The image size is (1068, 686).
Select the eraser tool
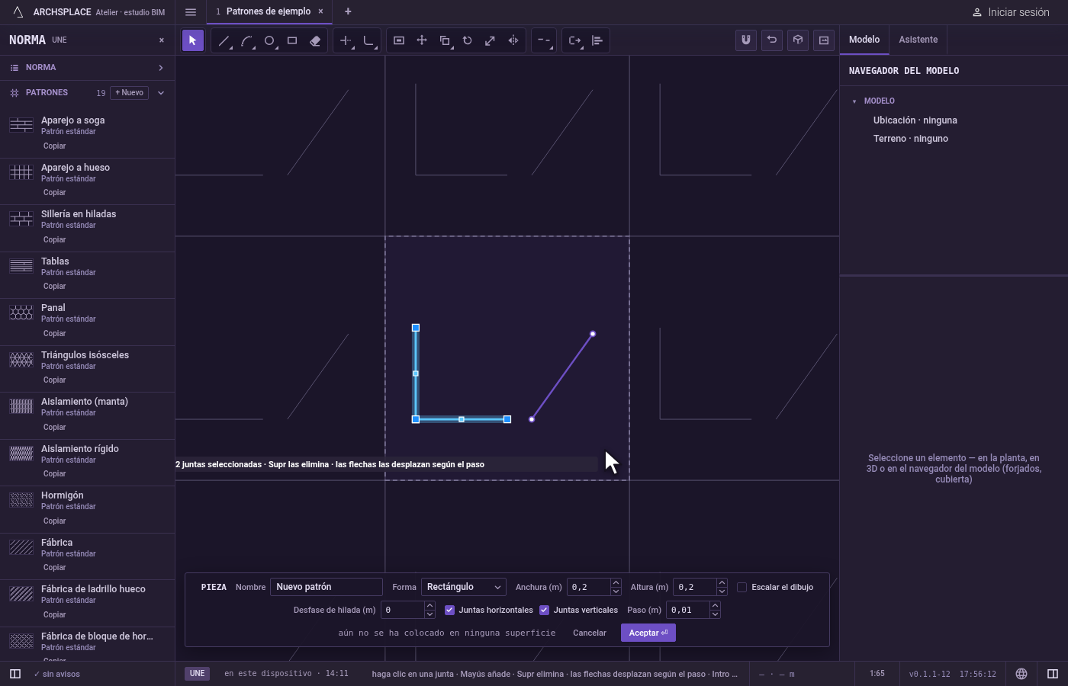coord(315,40)
